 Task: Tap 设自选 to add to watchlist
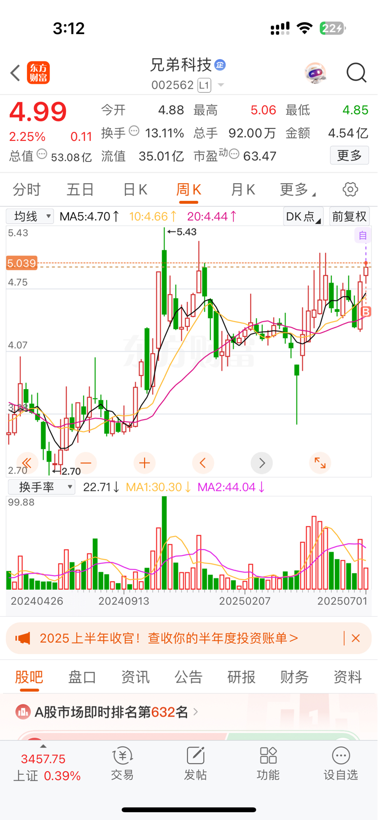click(341, 763)
